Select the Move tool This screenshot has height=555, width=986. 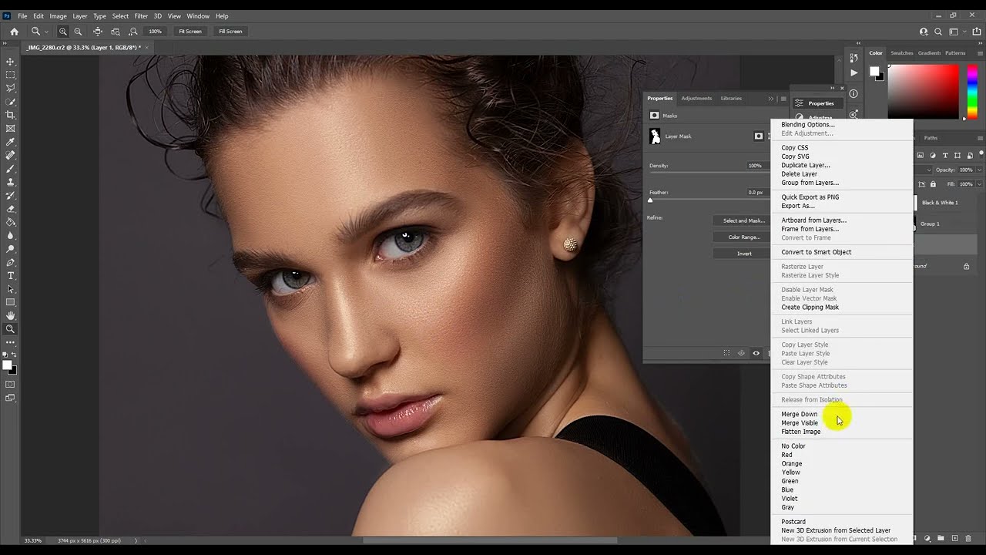coord(11,61)
